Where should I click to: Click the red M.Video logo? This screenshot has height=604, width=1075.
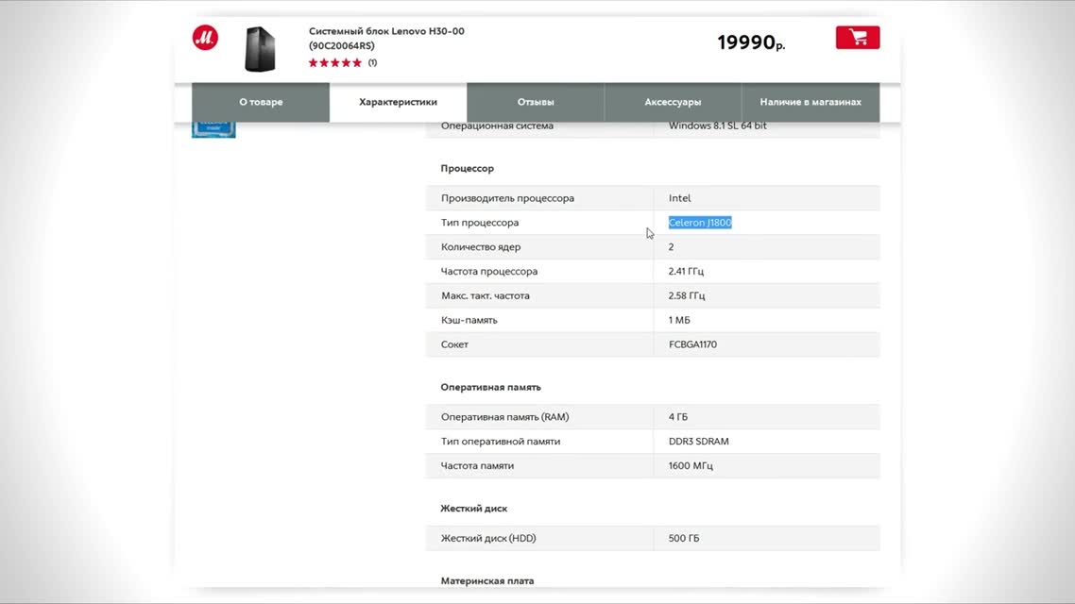point(205,38)
